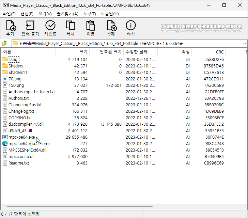Screen dimensions: 248x218
Task: Select the Shaders11 folder name
Action: [x=18, y=73]
